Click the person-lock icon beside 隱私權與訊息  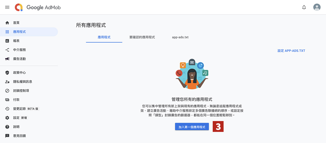(x=7, y=82)
